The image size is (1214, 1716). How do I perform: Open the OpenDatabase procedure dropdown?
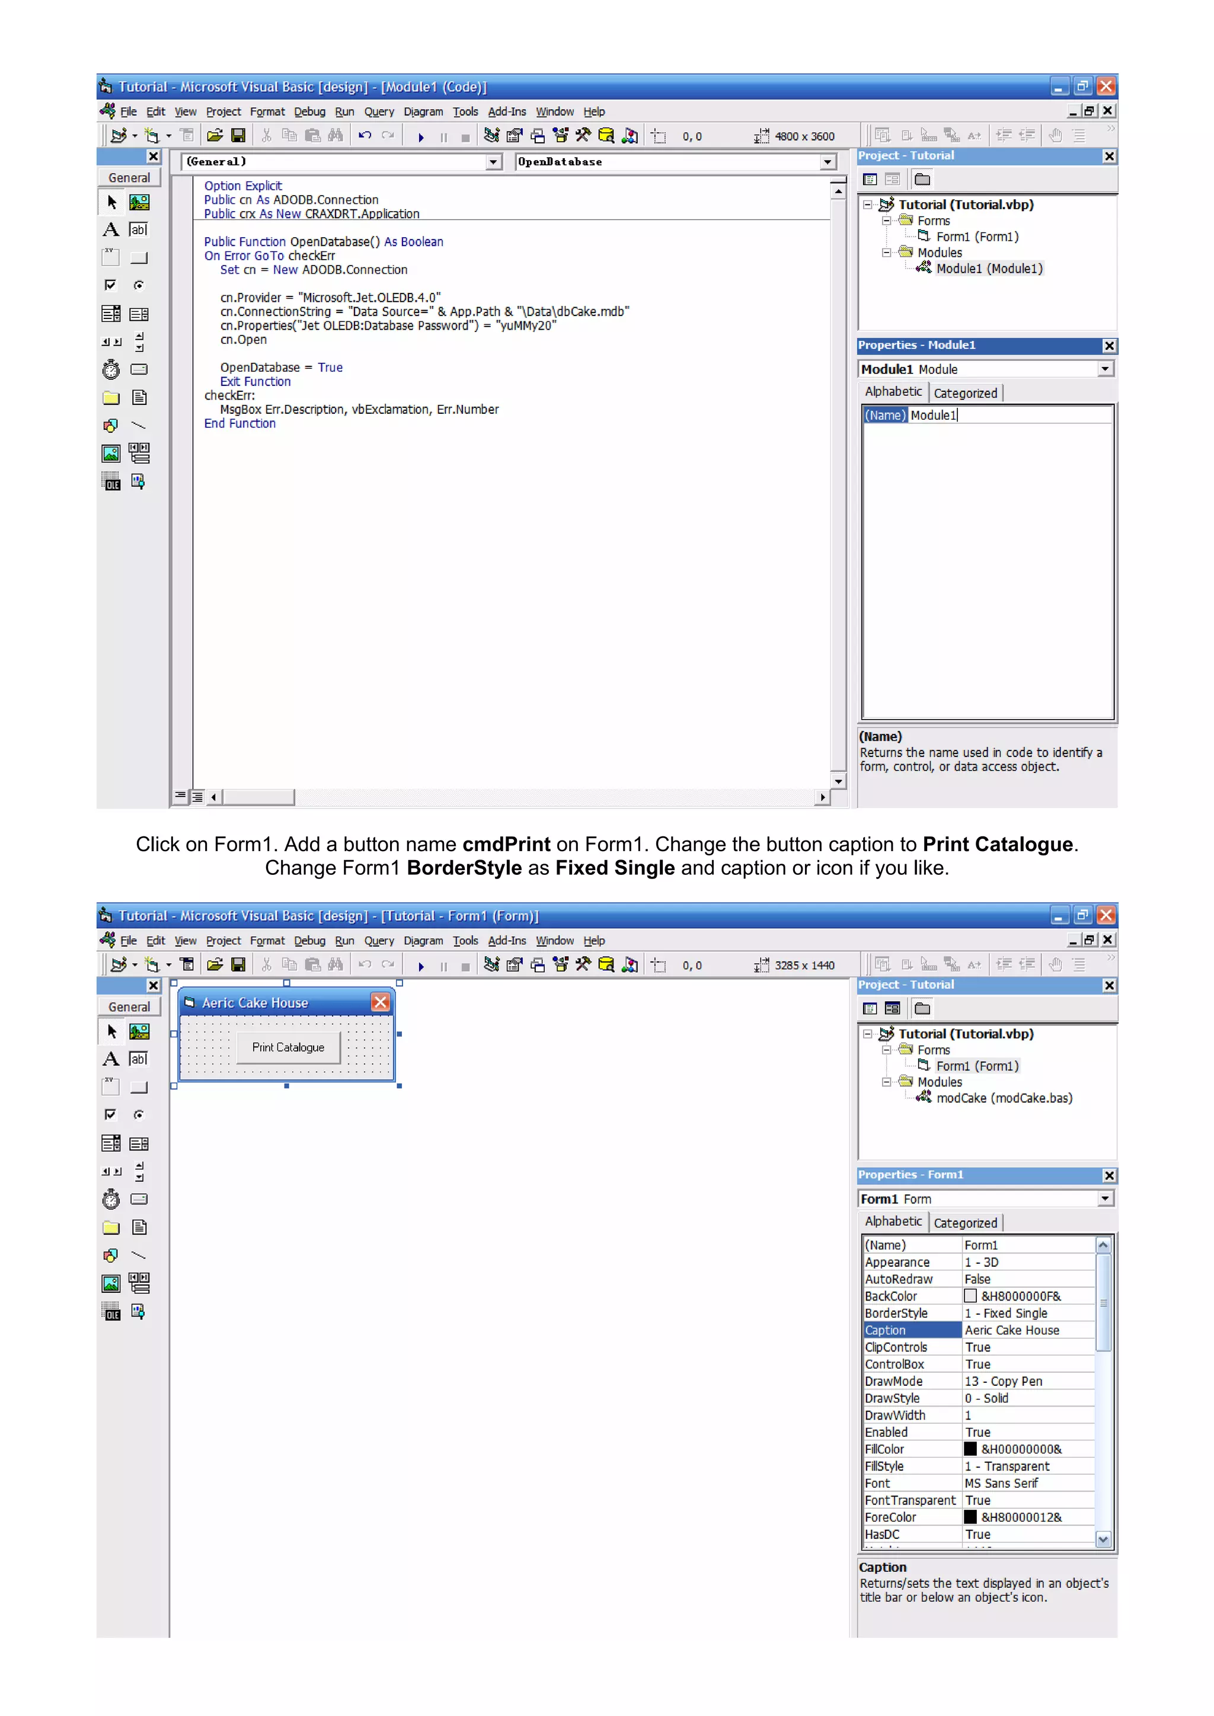pos(827,162)
